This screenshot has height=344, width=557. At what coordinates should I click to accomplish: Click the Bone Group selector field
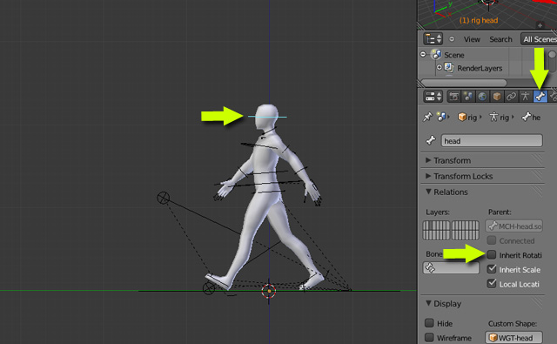tap(451, 268)
